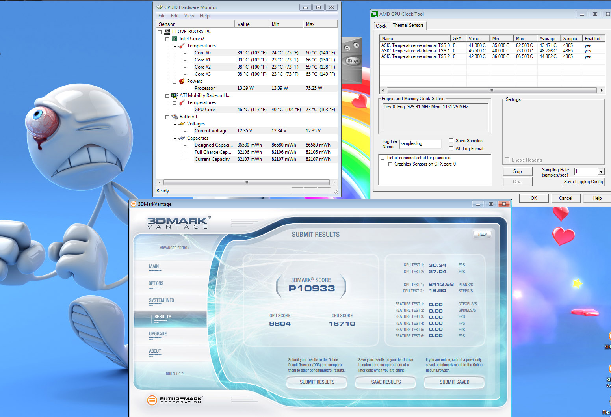Expand Graphics Sensors on GFX core 0

coord(390,164)
